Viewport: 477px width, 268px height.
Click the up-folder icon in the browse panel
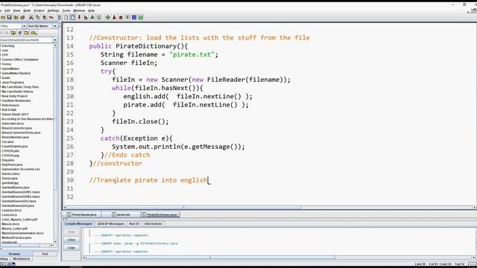(13, 33)
